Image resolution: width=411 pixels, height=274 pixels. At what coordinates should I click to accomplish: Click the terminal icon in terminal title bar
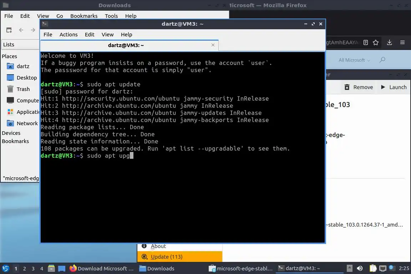click(x=45, y=24)
